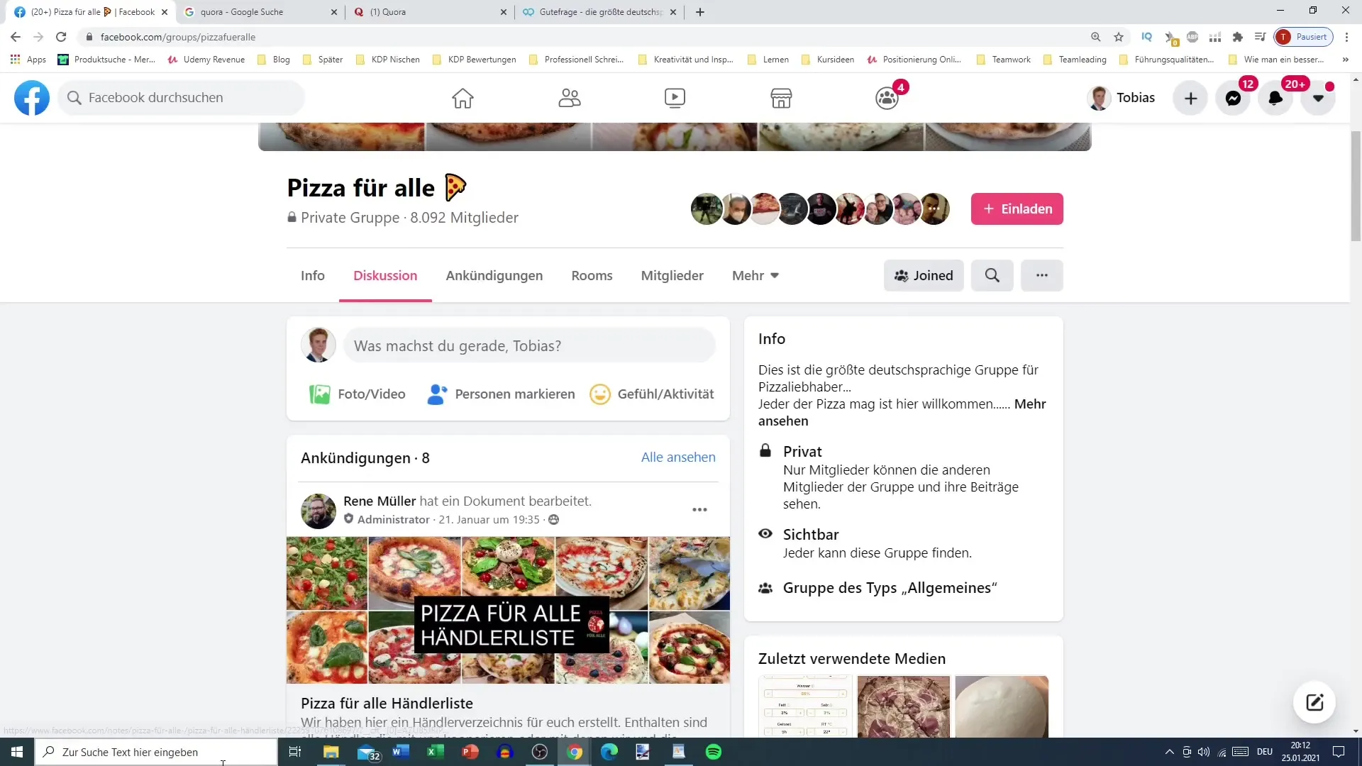The image size is (1362, 766).
Task: Bookmark this page with star icon
Action: (1119, 37)
